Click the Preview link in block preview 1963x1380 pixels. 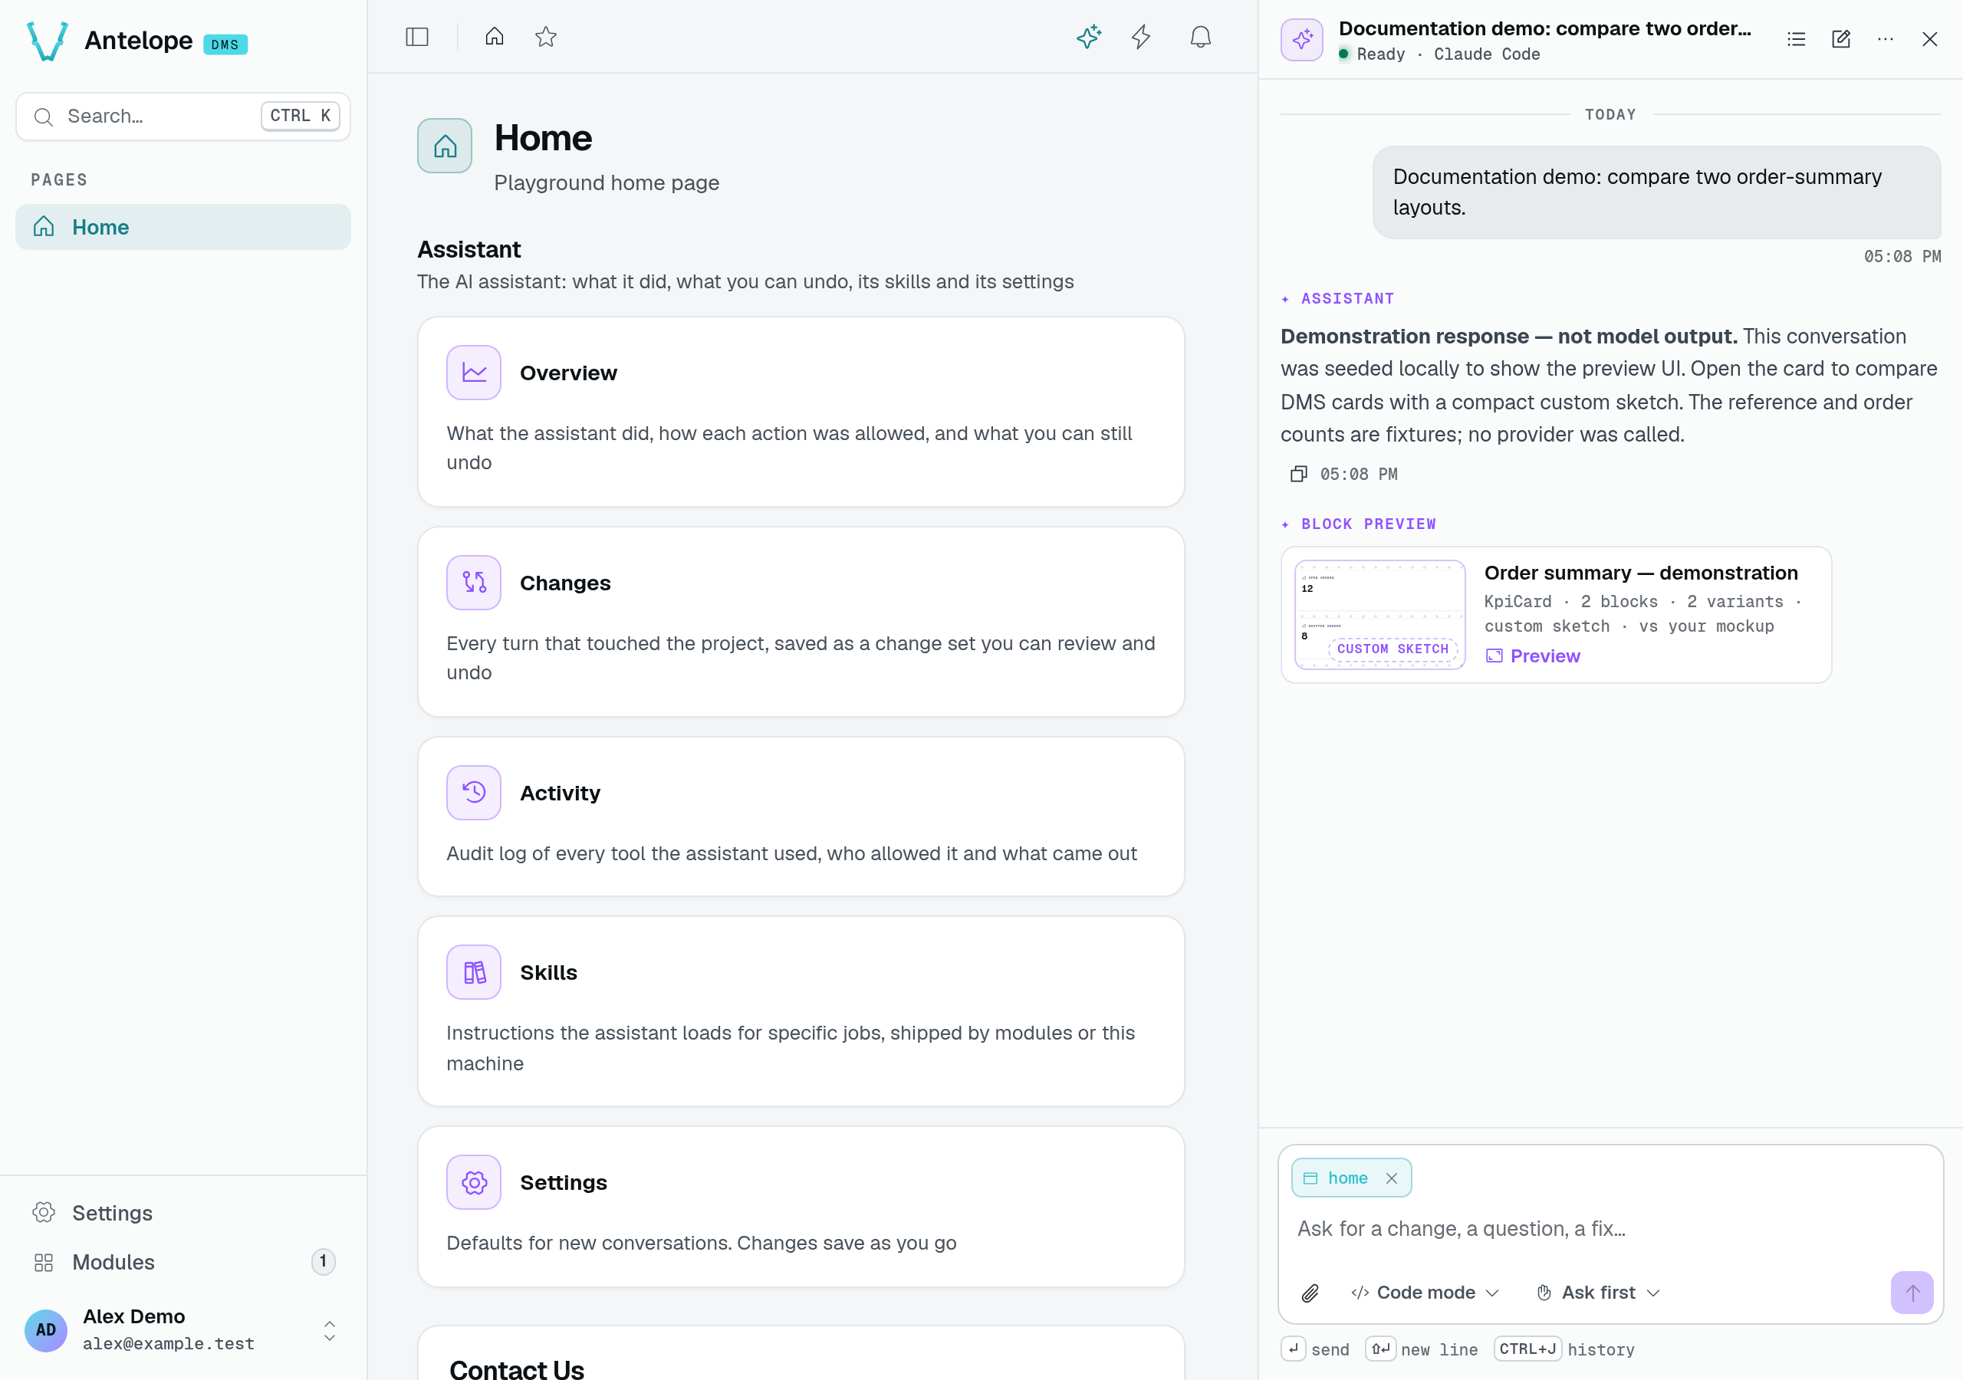(1533, 655)
